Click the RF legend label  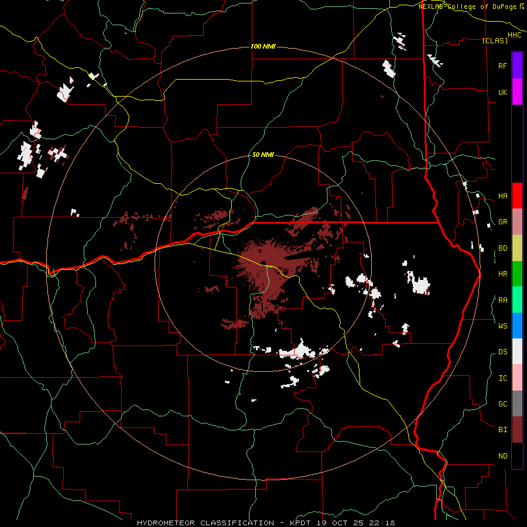(x=503, y=66)
